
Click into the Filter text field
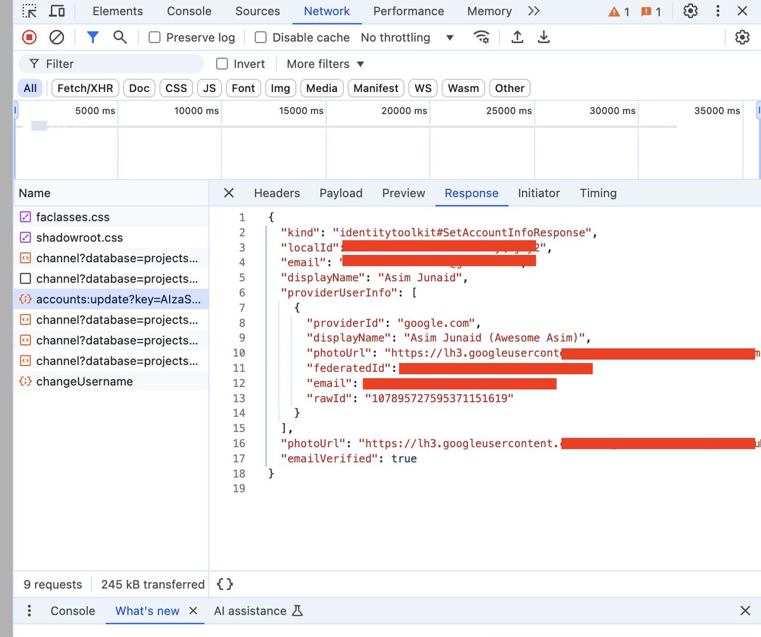(111, 63)
